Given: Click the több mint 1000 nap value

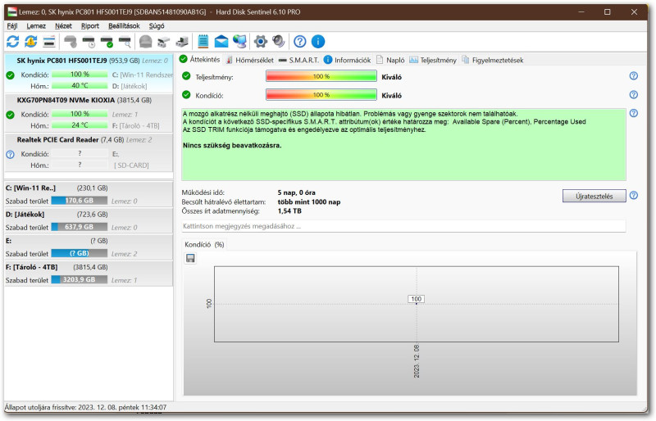Looking at the screenshot, I should [309, 202].
